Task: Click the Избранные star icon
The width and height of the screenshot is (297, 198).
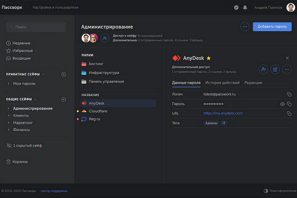Action: (8, 50)
